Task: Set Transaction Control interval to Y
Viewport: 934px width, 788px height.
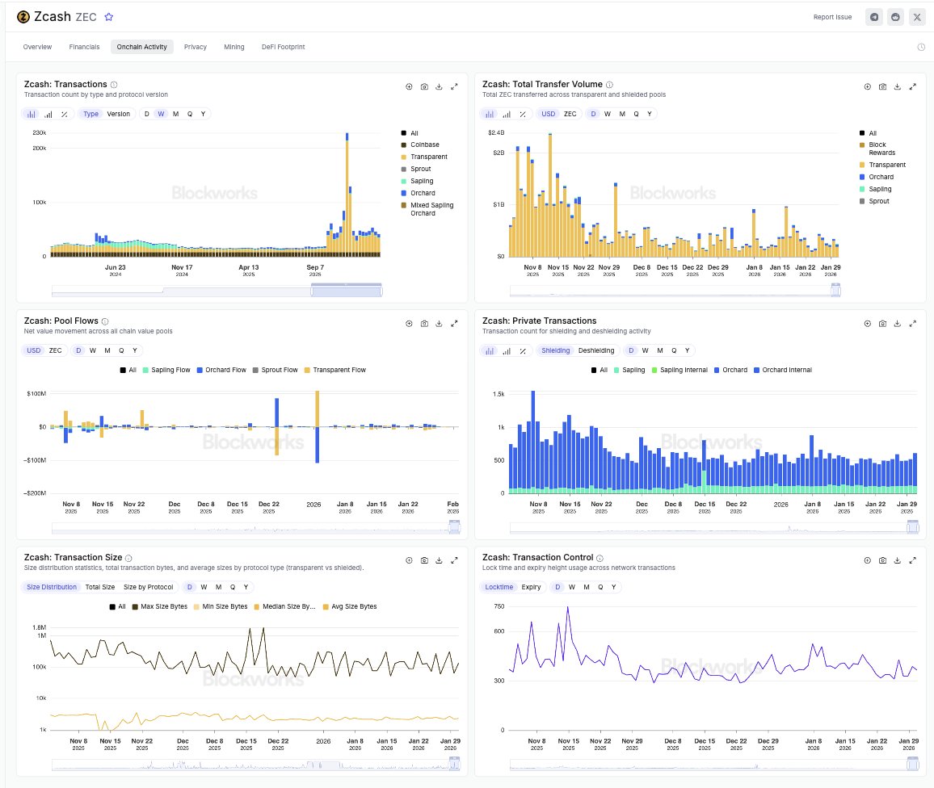Action: click(x=612, y=587)
